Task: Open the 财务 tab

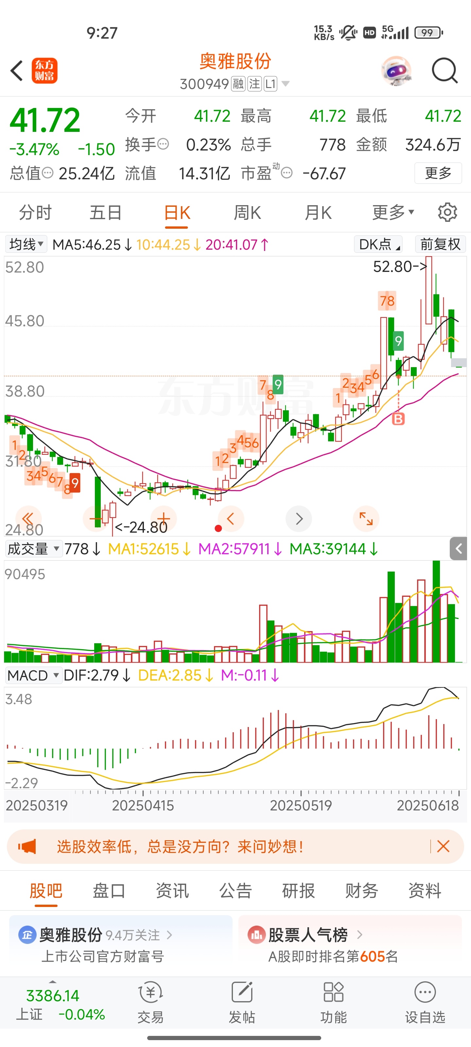Action: pos(362,891)
